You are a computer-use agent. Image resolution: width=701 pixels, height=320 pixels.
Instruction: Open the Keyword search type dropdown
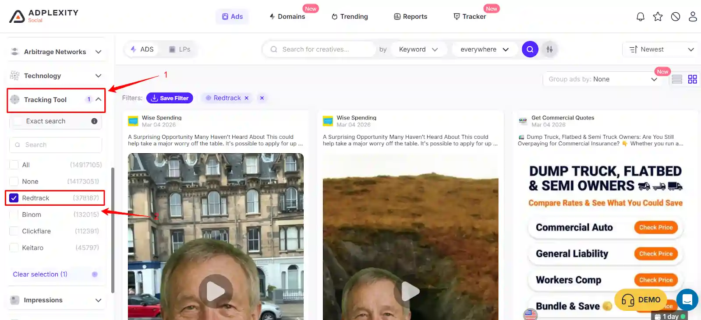click(418, 49)
